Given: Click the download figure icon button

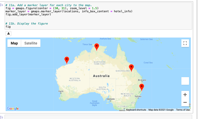Looking at the screenshot, I should click(8, 33).
